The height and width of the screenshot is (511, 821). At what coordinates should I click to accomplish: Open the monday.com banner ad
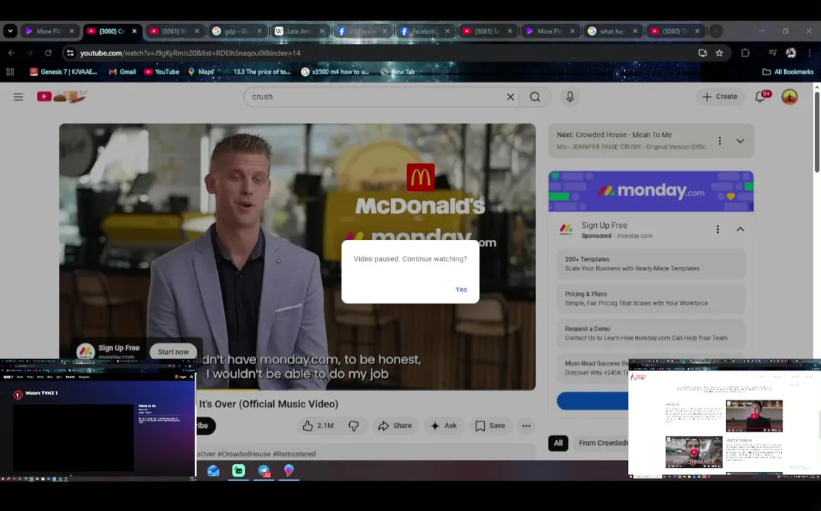(651, 191)
